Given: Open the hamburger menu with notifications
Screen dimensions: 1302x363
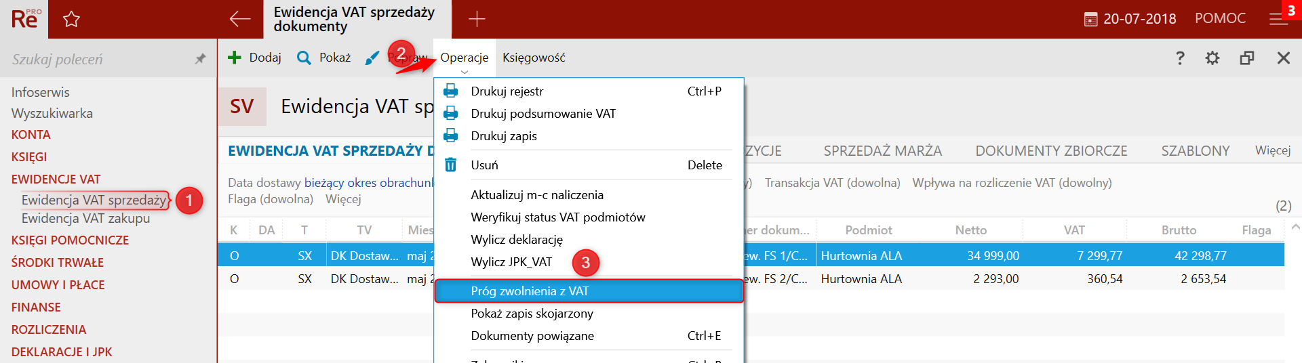Looking at the screenshot, I should (x=1278, y=19).
